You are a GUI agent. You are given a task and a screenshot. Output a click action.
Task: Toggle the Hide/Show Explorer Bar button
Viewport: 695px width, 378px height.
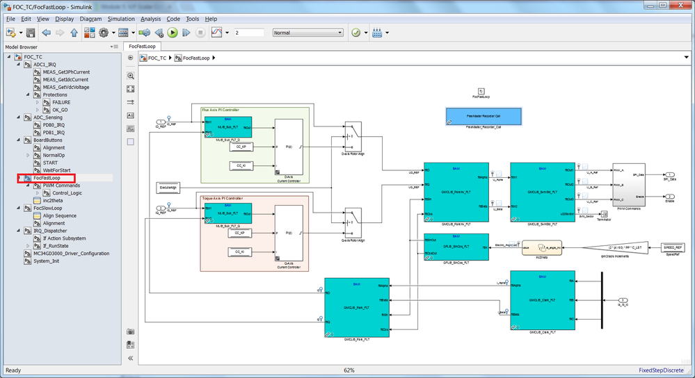(x=130, y=58)
